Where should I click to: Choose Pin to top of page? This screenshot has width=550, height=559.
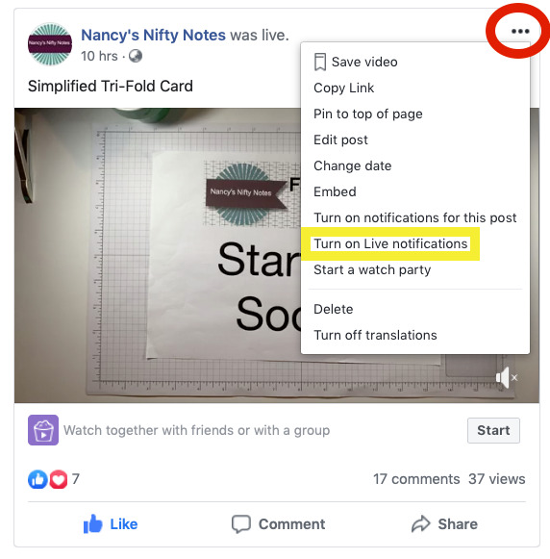click(368, 114)
